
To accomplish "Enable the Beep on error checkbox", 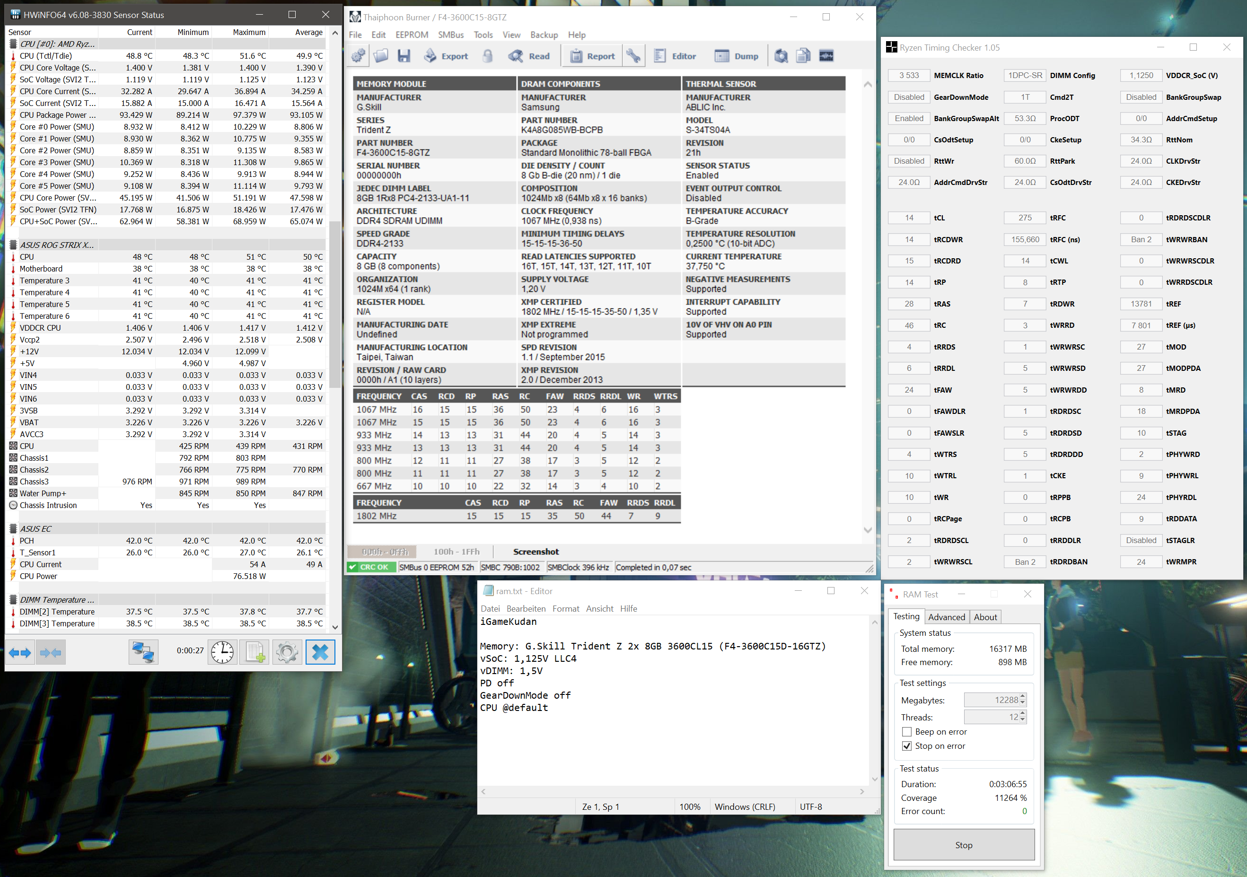I will tap(906, 731).
